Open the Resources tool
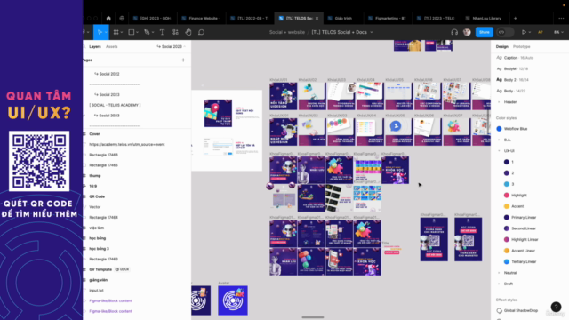The width and height of the screenshot is (569, 320). point(175,32)
